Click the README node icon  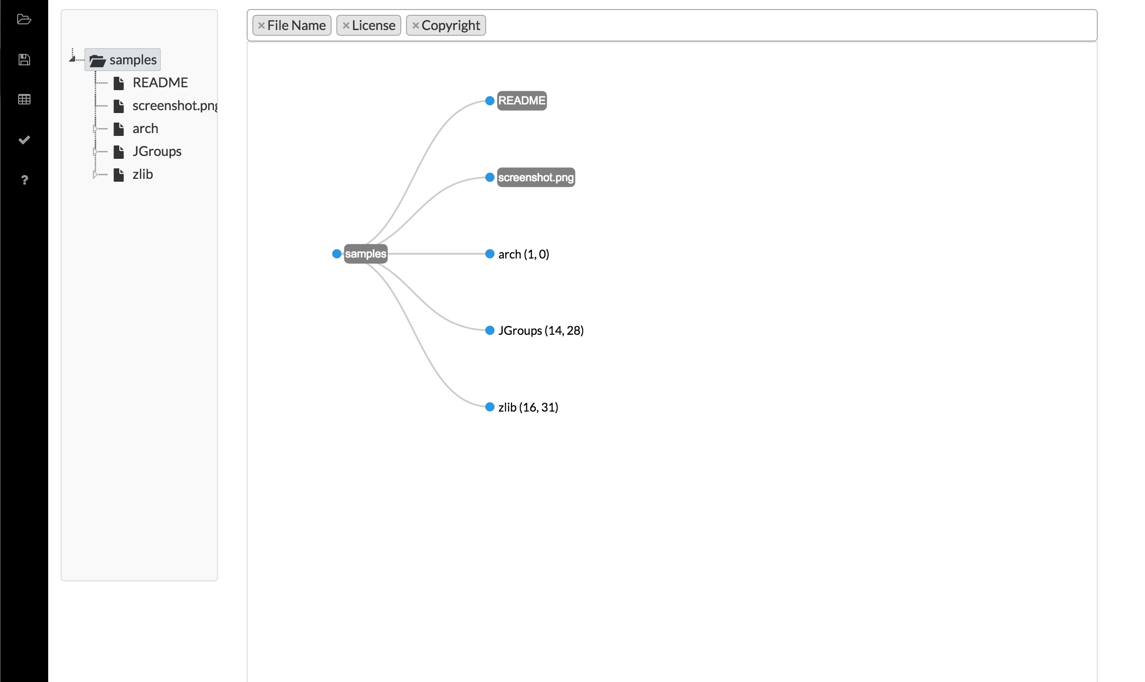point(489,100)
